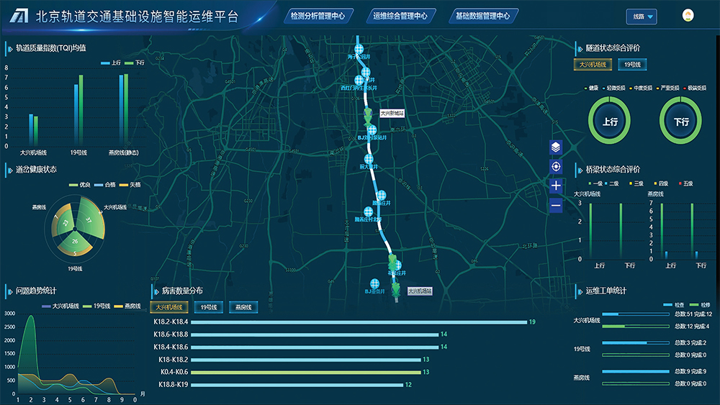Toggle 上行 legend in TQI chart

110,63
